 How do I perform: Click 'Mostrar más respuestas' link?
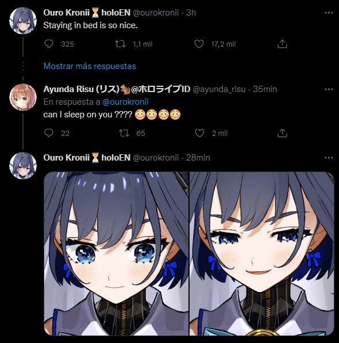(x=90, y=66)
